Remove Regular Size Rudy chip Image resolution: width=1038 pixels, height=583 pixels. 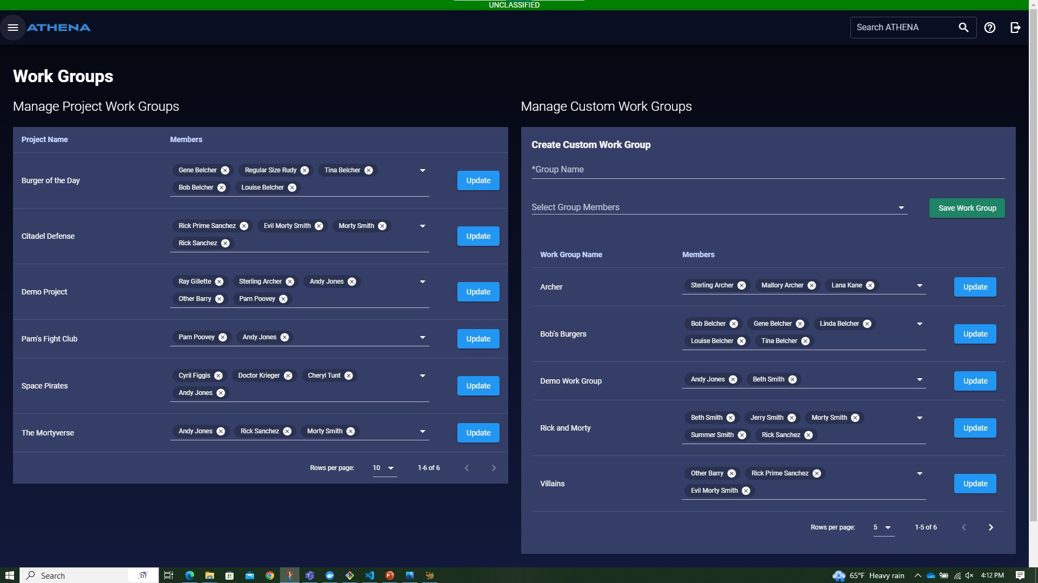[x=304, y=170]
